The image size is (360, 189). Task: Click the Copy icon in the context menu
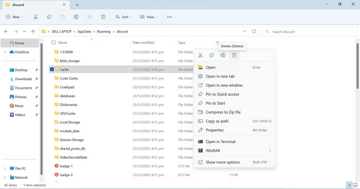[x=212, y=55]
